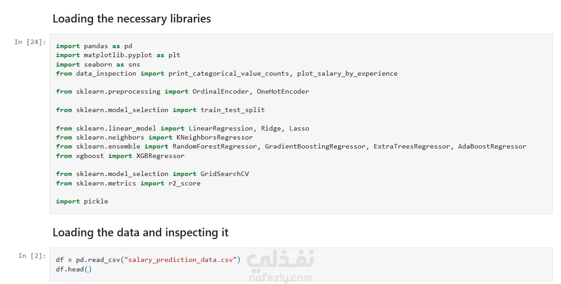The image size is (561, 284).
Task: Click the "import seaborn as sns" line
Action: pyautogui.click(x=98, y=64)
